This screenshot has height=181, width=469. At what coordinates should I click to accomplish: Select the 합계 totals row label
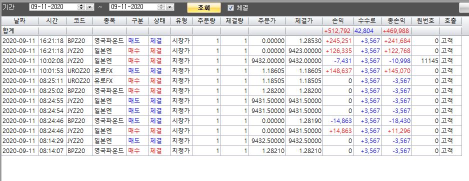(9, 31)
